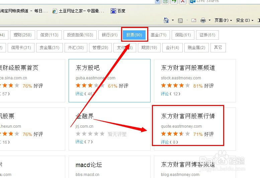This screenshot has height=178, width=260.
Task: Select the 保险(61) category tab
Action: pos(183,35)
